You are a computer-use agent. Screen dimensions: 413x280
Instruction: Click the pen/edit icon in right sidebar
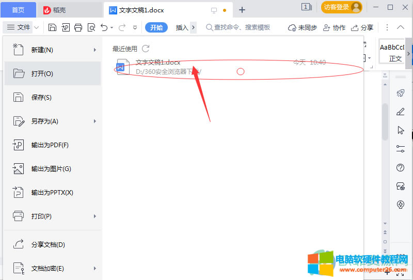point(401,112)
